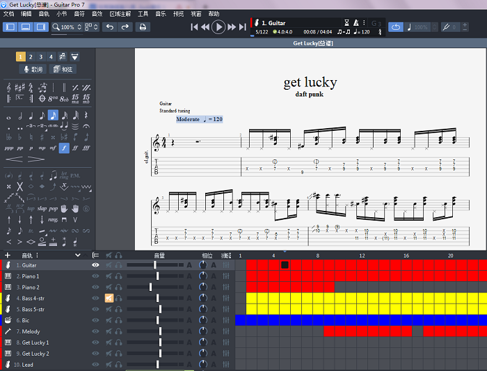
Task: Open the zoom percentage dropdown
Action: tap(79, 27)
